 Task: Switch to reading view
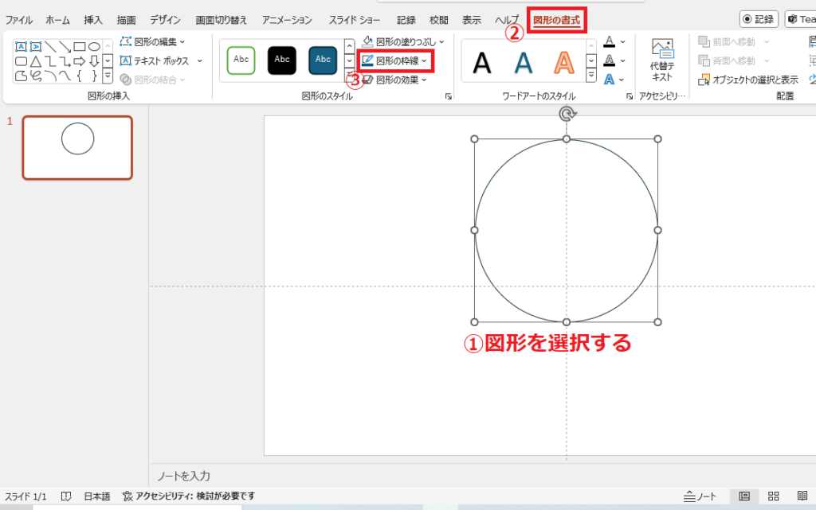pos(802,496)
